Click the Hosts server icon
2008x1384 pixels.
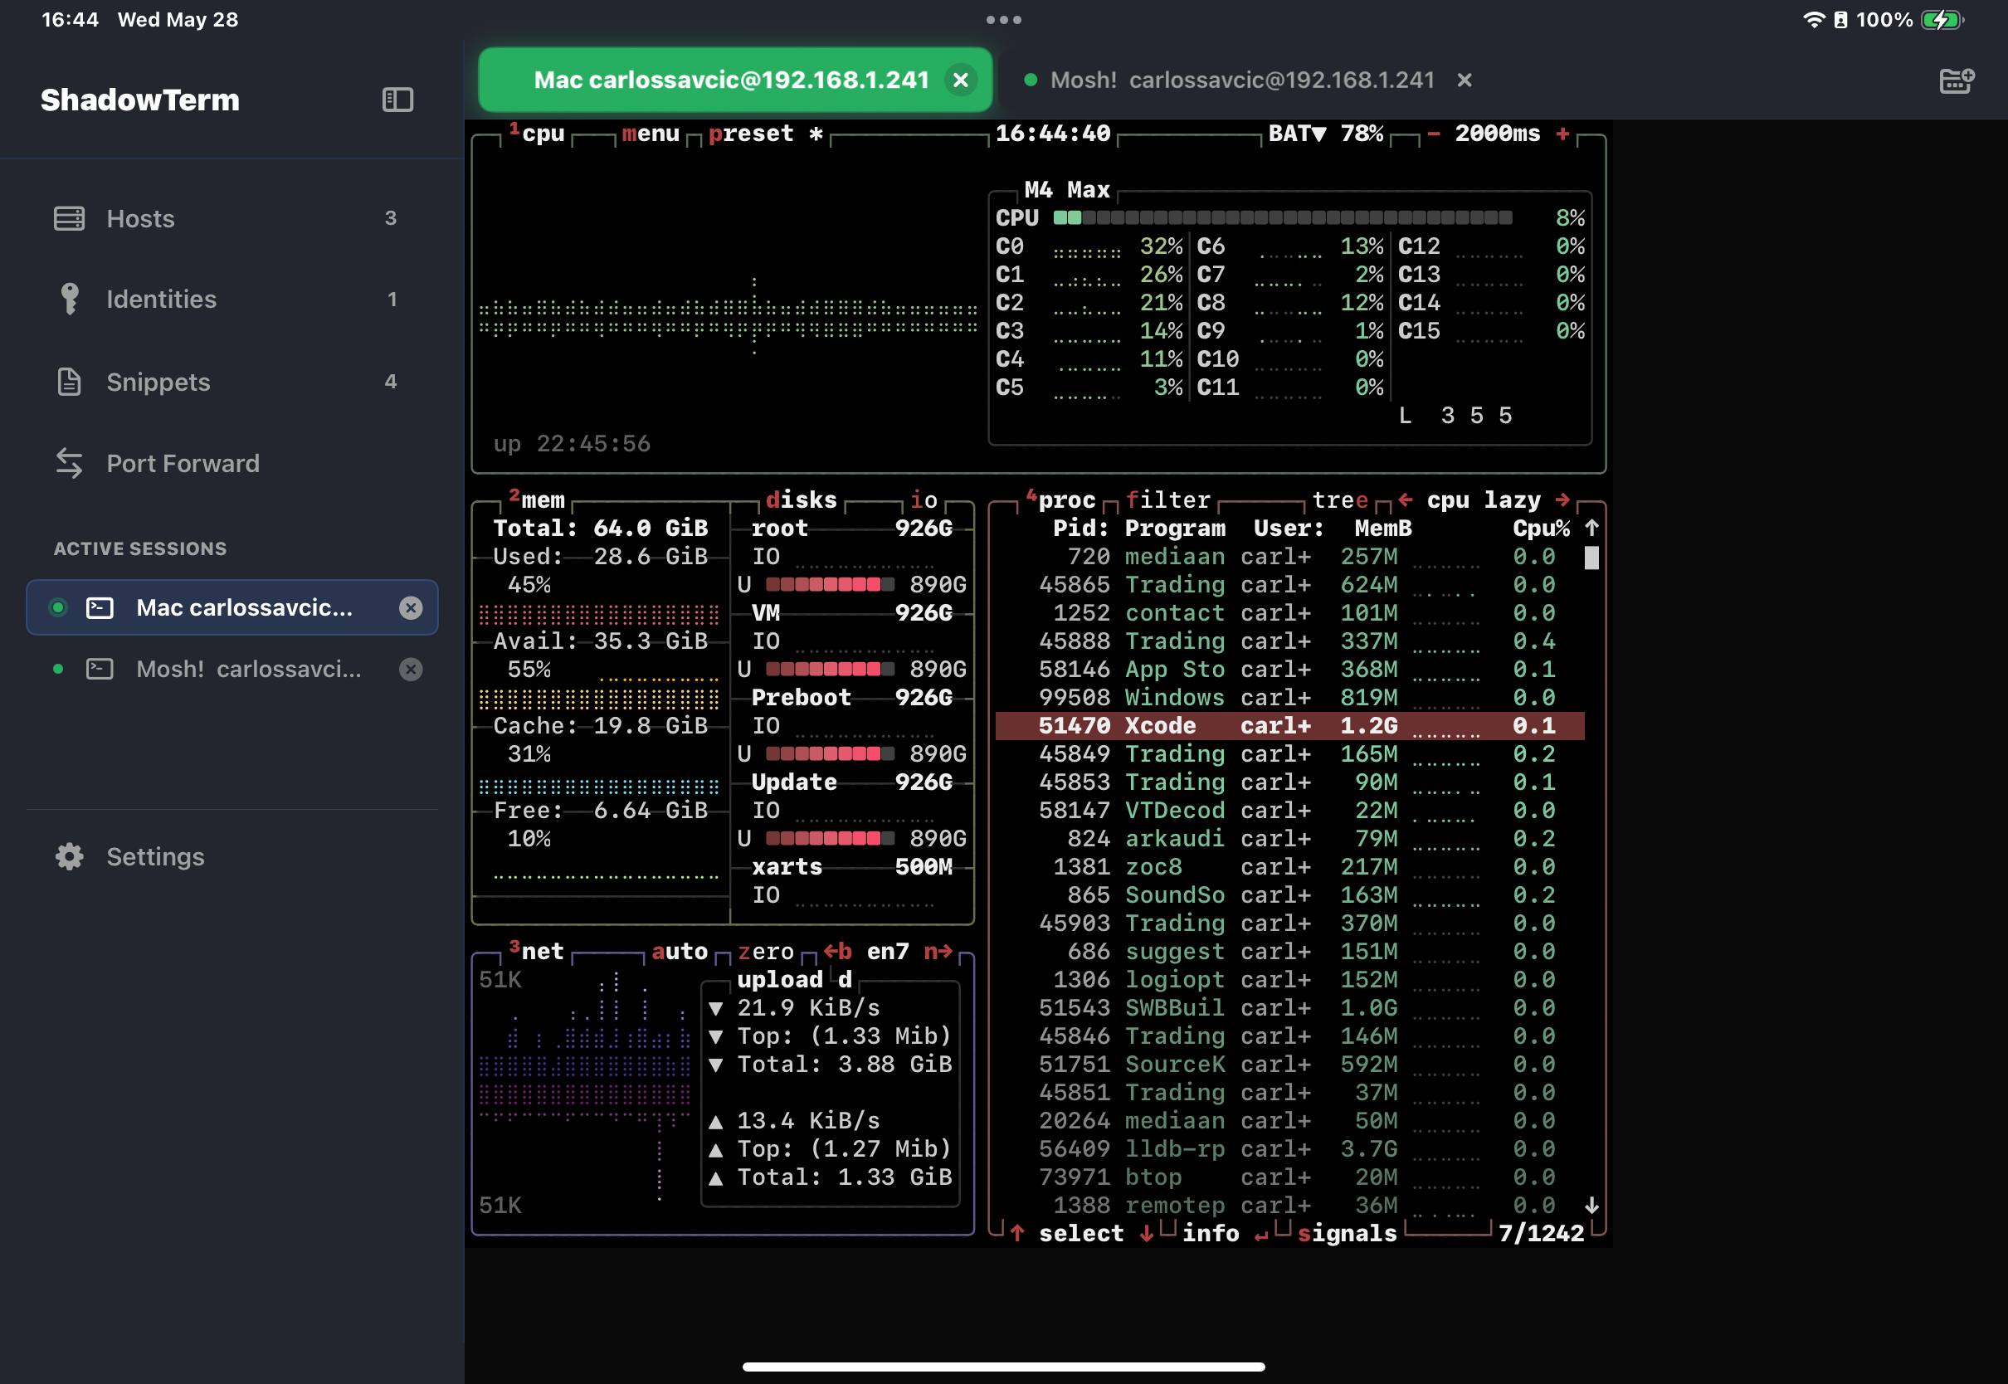point(70,218)
